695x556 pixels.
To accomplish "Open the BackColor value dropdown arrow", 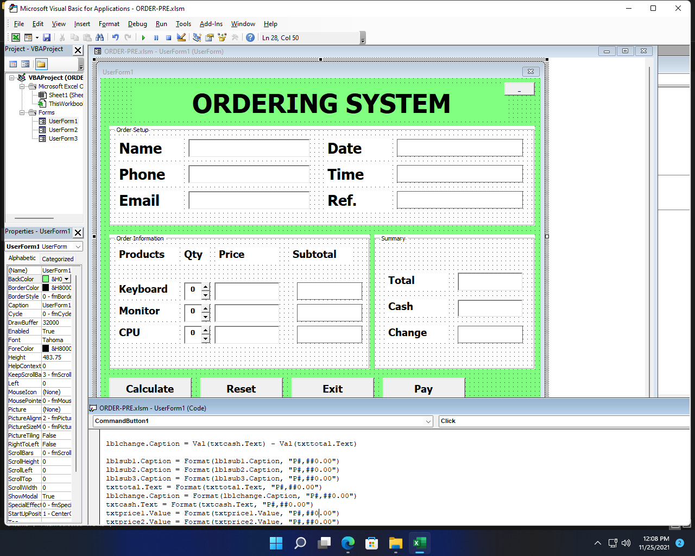I will tap(67, 279).
